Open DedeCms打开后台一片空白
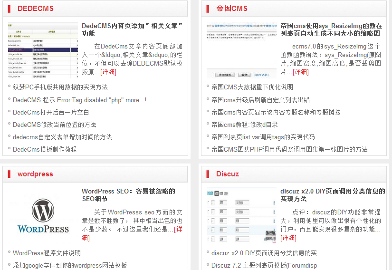The height and width of the screenshot is (270, 392). (x=51, y=112)
